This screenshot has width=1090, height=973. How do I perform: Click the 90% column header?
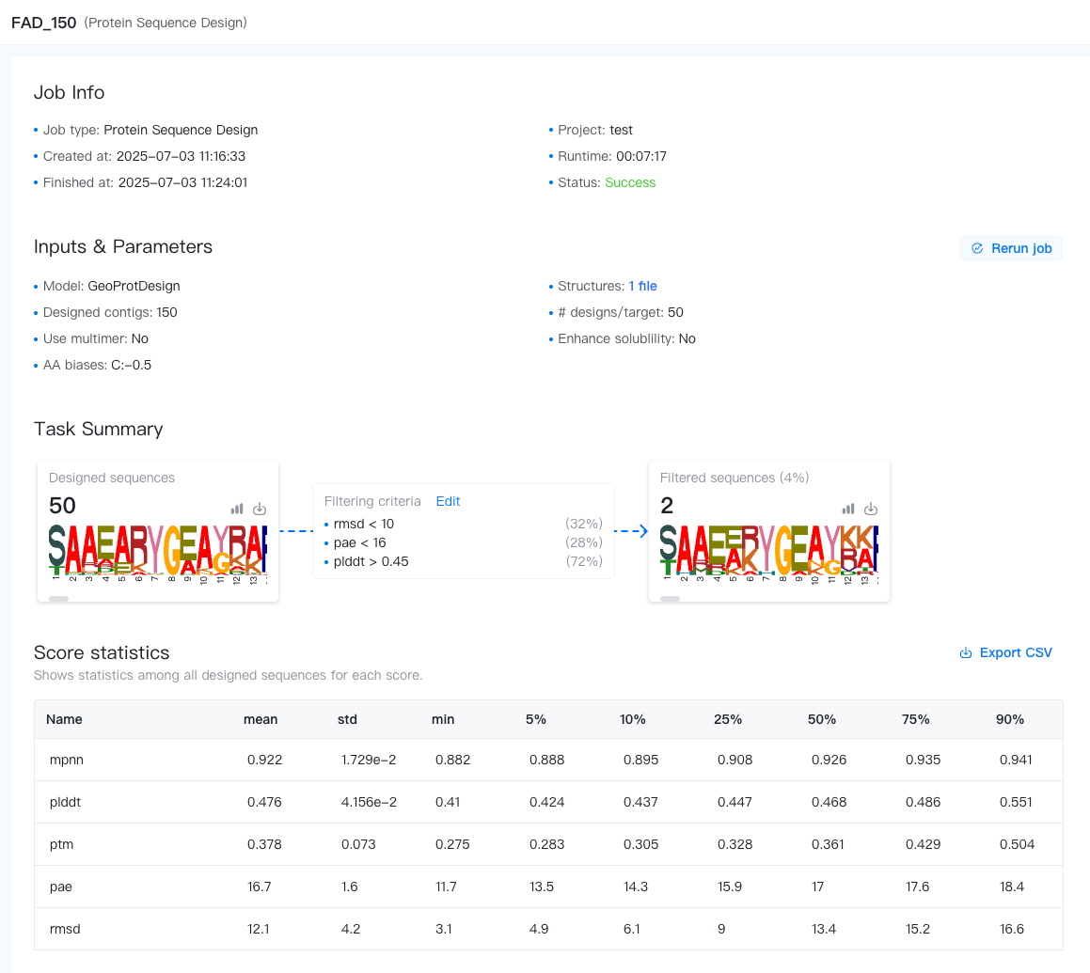click(1009, 719)
